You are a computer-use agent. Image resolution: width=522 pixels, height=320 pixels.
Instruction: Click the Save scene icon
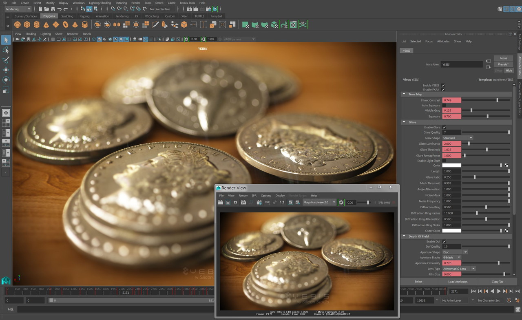[53, 9]
